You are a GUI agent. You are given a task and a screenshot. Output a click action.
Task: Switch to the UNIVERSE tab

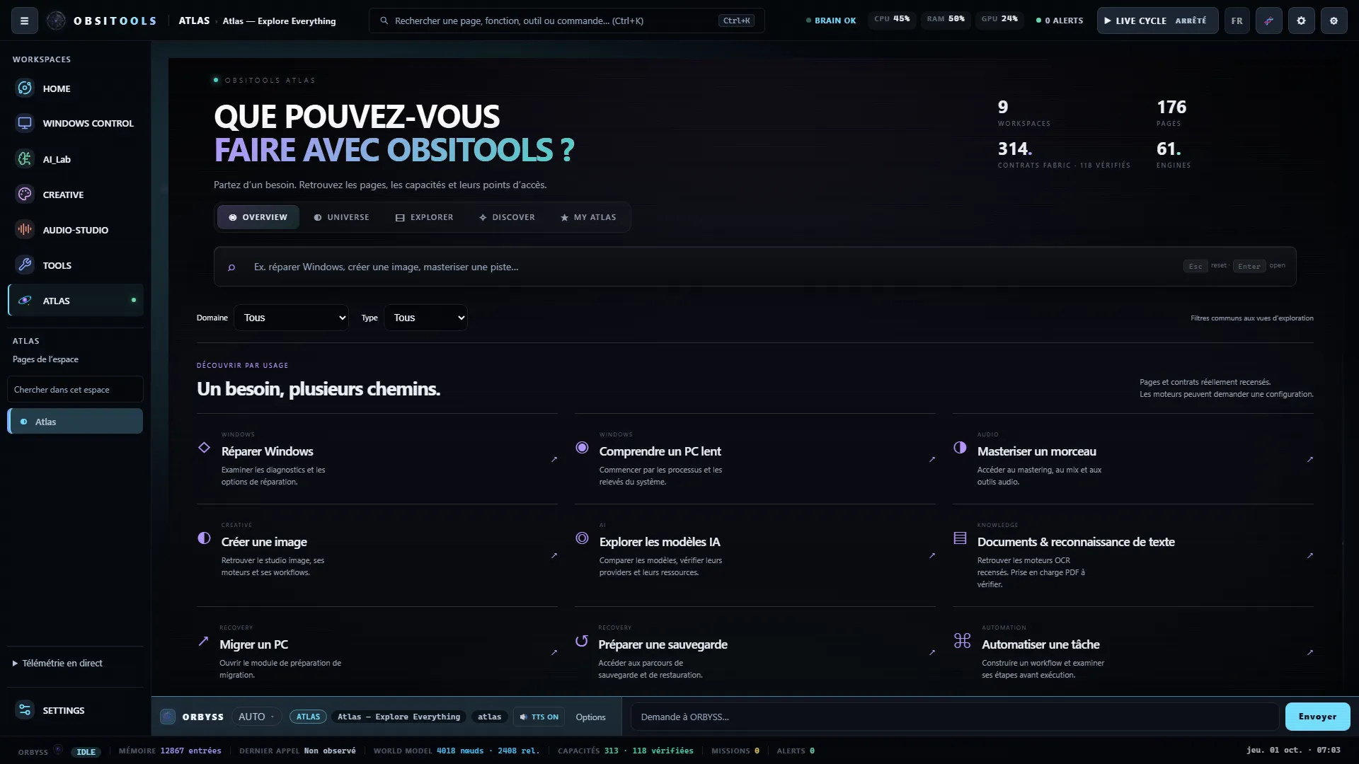(x=341, y=217)
